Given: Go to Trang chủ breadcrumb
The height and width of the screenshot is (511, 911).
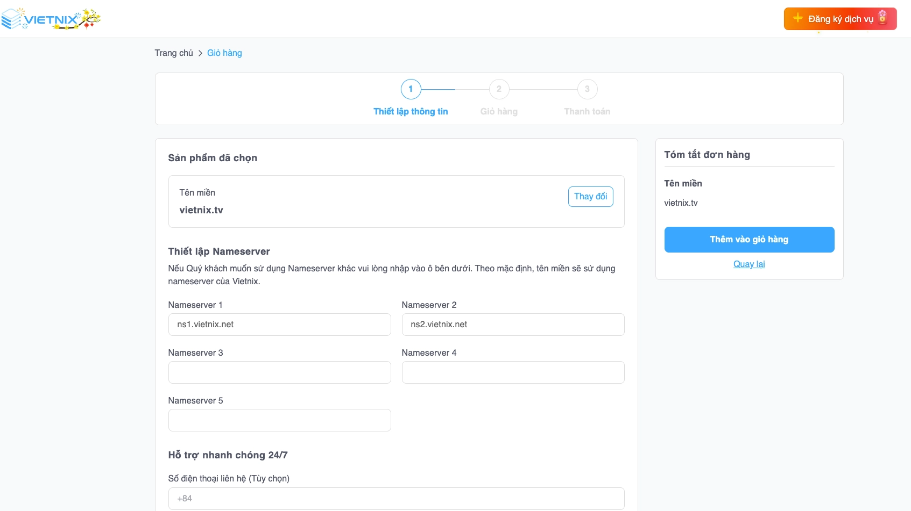Looking at the screenshot, I should [173, 53].
